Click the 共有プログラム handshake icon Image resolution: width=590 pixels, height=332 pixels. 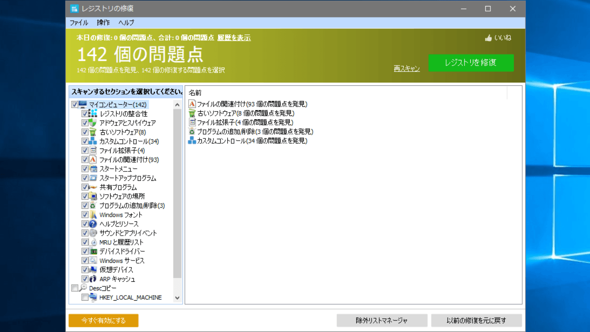93,187
